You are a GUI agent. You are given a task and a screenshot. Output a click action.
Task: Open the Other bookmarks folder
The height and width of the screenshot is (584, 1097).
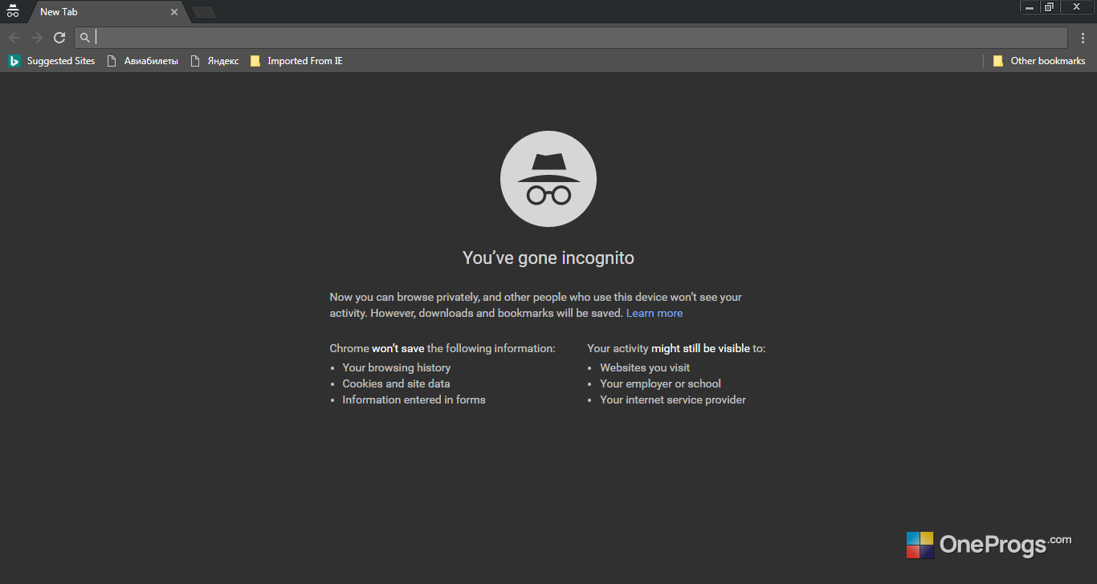click(1039, 61)
